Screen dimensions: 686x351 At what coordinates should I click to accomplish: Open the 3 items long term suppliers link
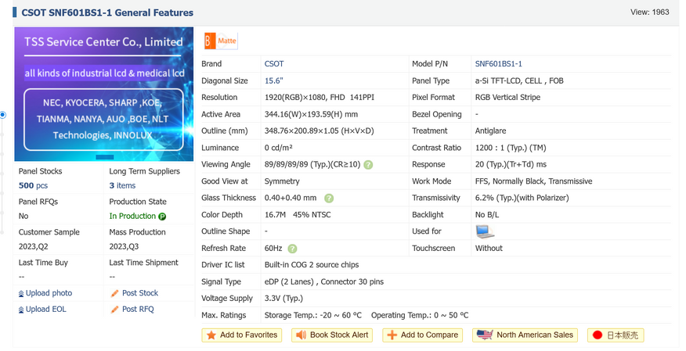point(122,185)
